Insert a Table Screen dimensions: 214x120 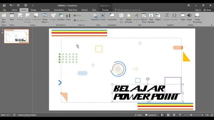tap(12, 18)
